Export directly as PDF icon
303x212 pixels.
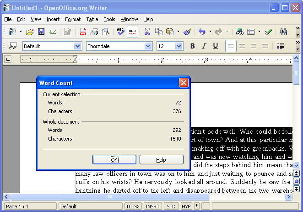point(83,32)
